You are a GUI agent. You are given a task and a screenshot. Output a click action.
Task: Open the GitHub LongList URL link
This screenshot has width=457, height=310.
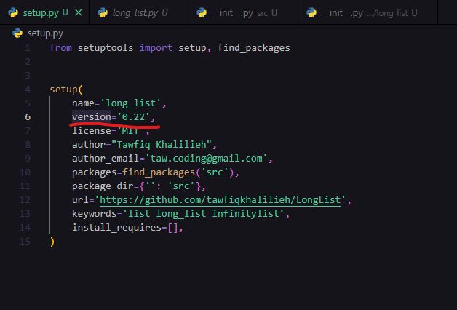coord(220,200)
